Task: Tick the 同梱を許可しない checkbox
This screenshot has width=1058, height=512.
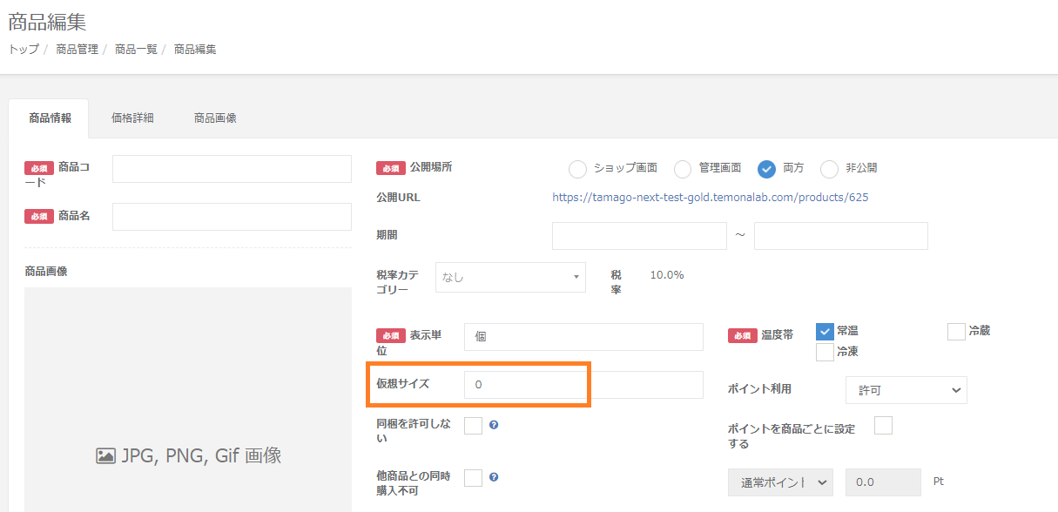Action: (473, 425)
